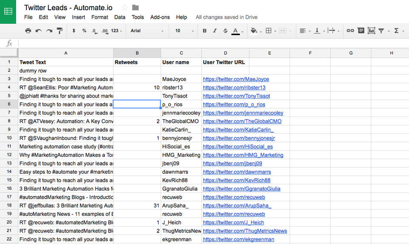Image resolution: width=409 pixels, height=244 pixels.
Task: Click the folder icon beside the title
Action: coord(135,7)
